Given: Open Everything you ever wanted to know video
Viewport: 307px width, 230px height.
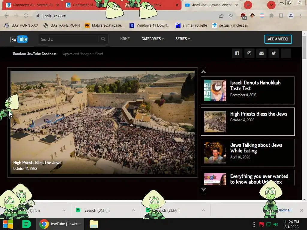Looking at the screenshot, I should click(259, 179).
